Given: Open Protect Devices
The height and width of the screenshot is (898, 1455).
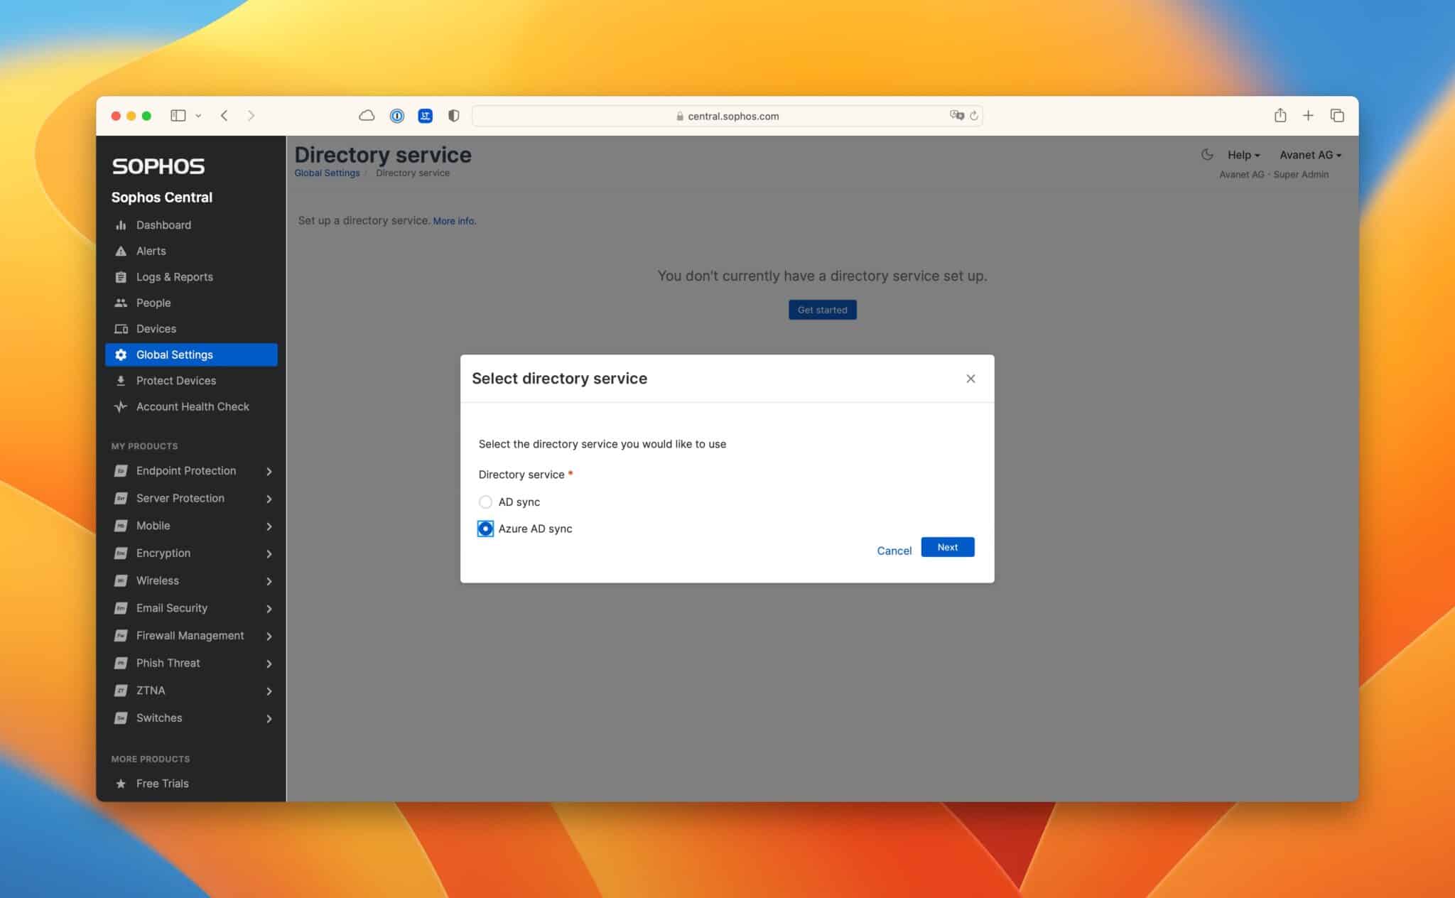Looking at the screenshot, I should click(x=176, y=380).
